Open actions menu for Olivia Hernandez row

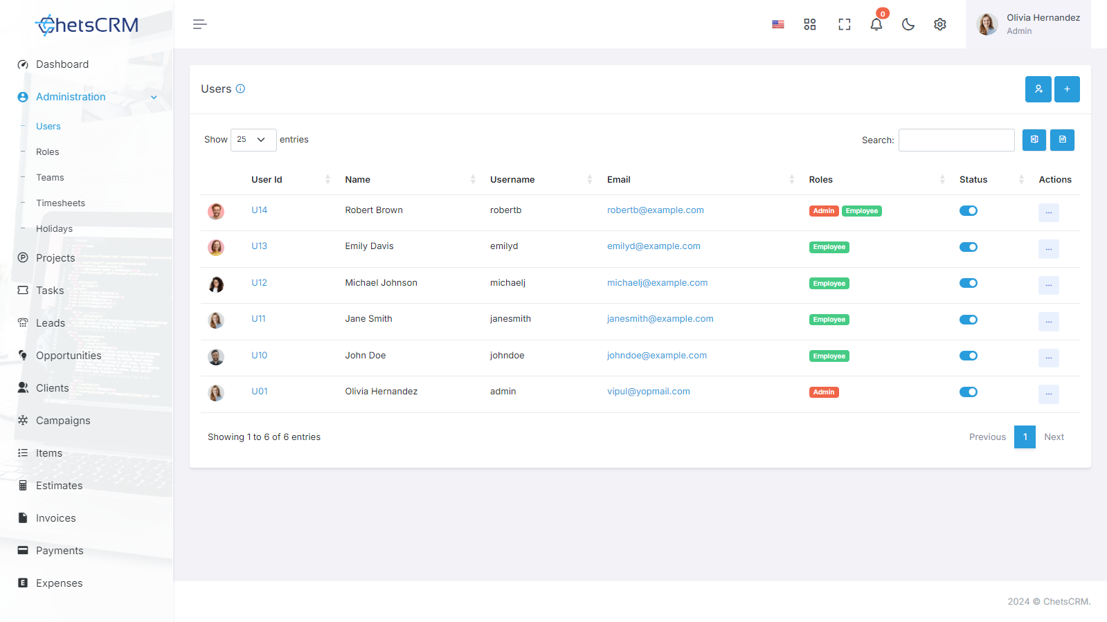1049,394
